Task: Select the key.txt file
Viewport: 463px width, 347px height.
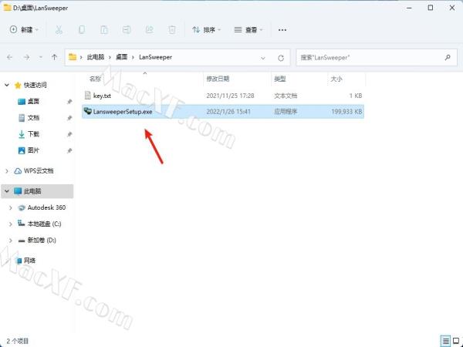Action: (223, 96)
